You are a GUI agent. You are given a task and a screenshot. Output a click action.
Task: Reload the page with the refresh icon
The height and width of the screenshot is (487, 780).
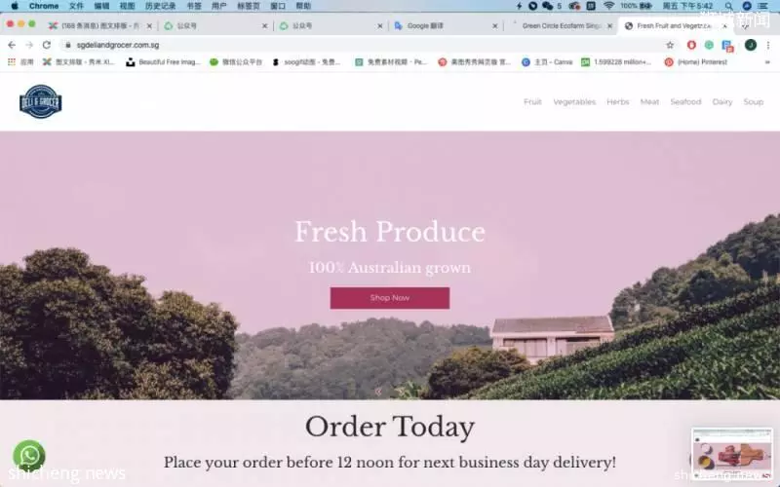click(x=46, y=45)
